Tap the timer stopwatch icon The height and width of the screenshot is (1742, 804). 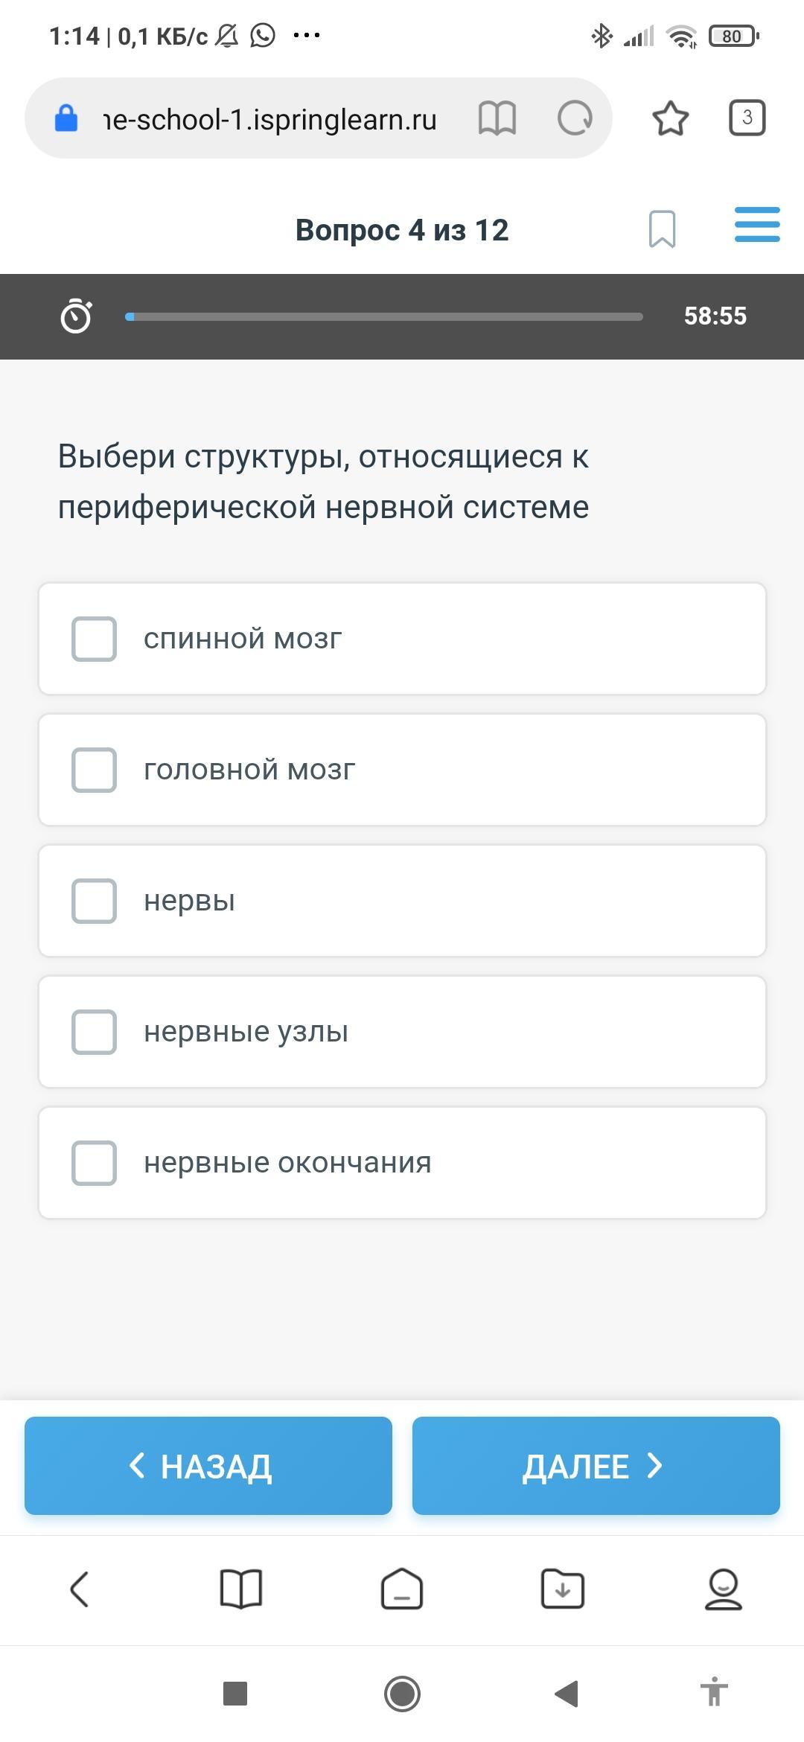[x=76, y=316]
